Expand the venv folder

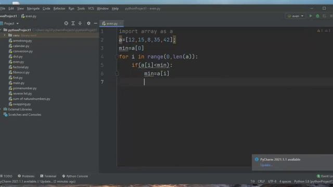point(5,35)
